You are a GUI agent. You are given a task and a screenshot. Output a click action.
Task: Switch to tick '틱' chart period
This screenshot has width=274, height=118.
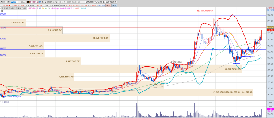56,2
